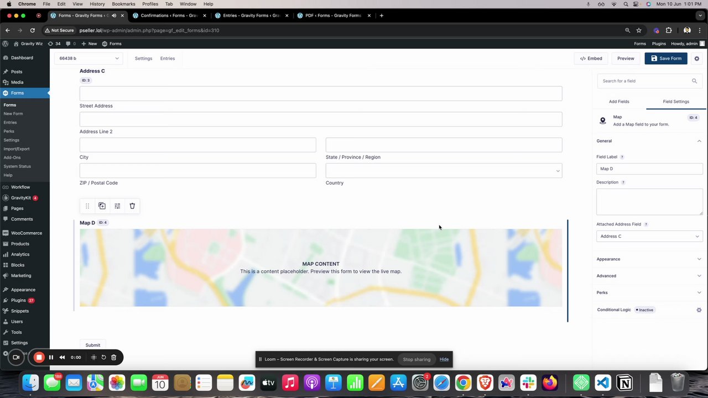Switch to Add Fields tab
The height and width of the screenshot is (398, 708).
pos(619,102)
